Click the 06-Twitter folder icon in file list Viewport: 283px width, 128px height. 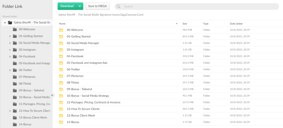[x=61, y=69]
